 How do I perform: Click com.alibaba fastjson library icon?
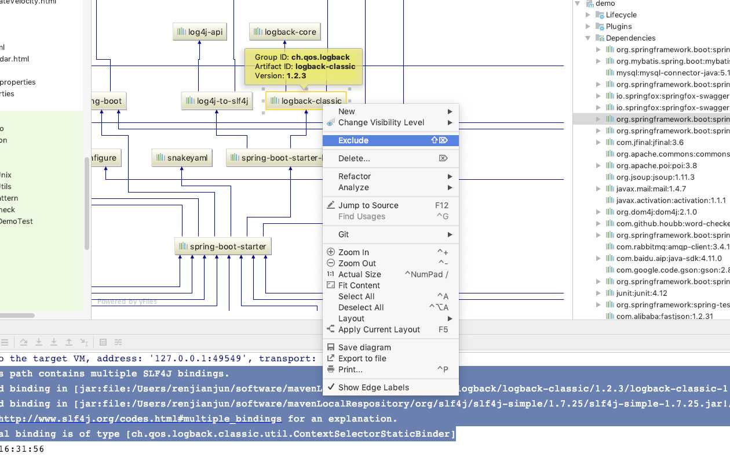pos(610,317)
